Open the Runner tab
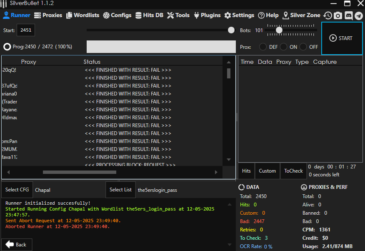Screen dimensions: 365x251 point(17,15)
